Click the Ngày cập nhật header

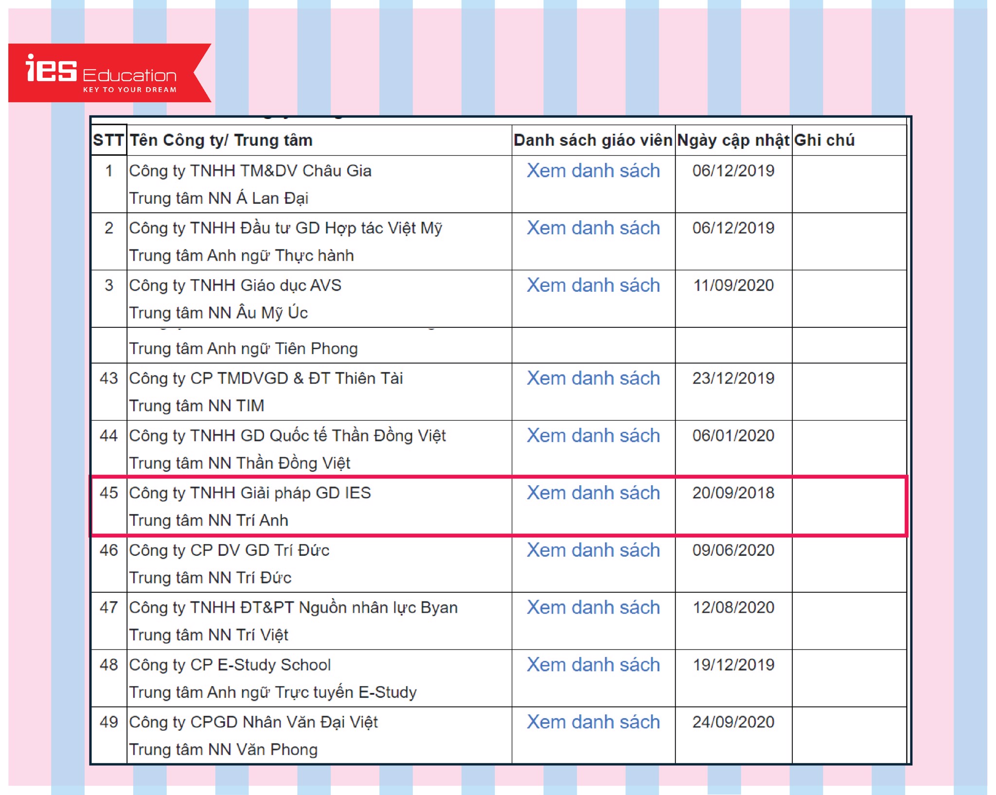[733, 141]
